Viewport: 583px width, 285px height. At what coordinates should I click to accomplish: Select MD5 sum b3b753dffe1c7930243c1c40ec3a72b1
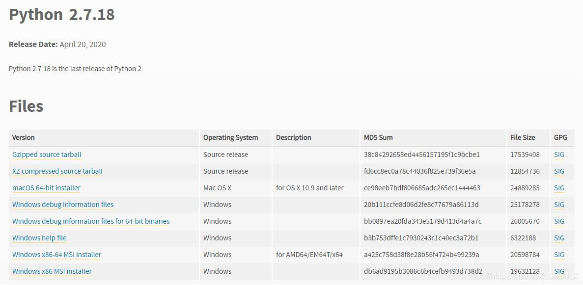point(421,238)
